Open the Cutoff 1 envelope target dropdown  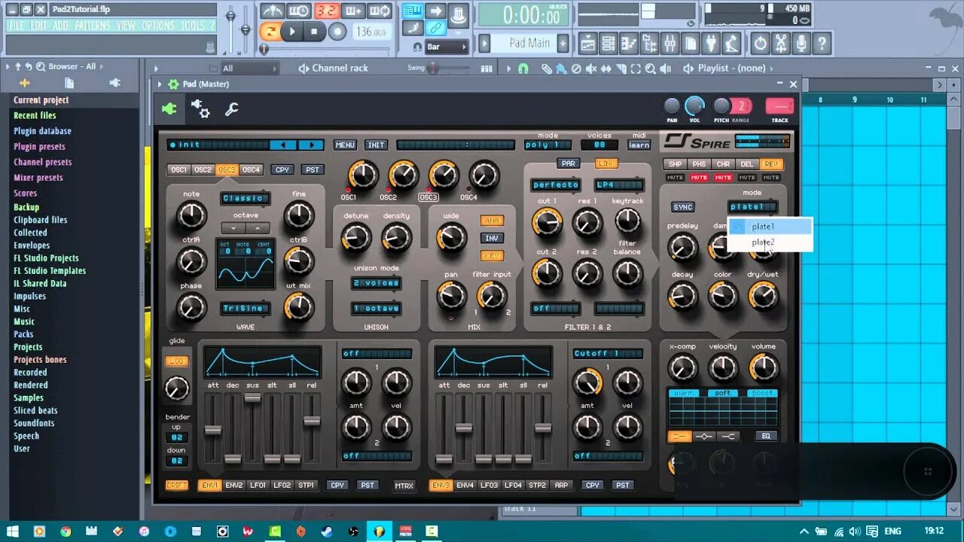tap(608, 354)
